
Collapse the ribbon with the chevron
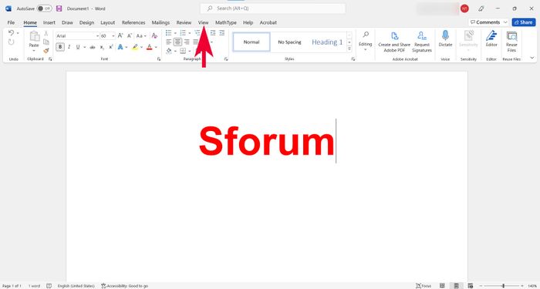pyautogui.click(x=532, y=58)
